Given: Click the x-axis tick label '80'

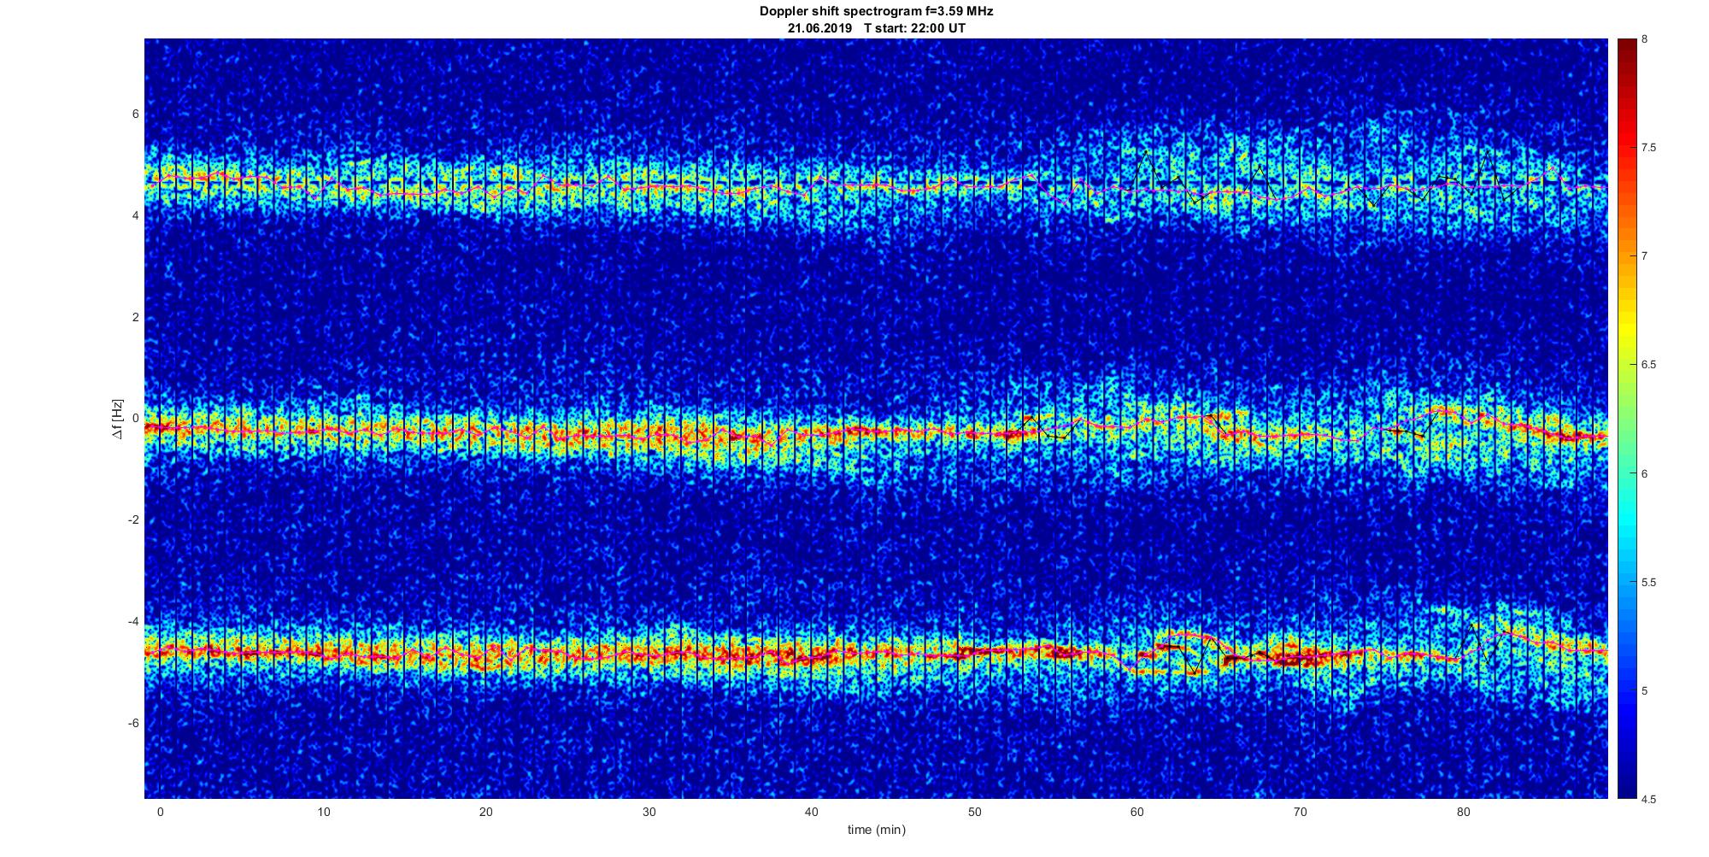Looking at the screenshot, I should pyautogui.click(x=1464, y=812).
